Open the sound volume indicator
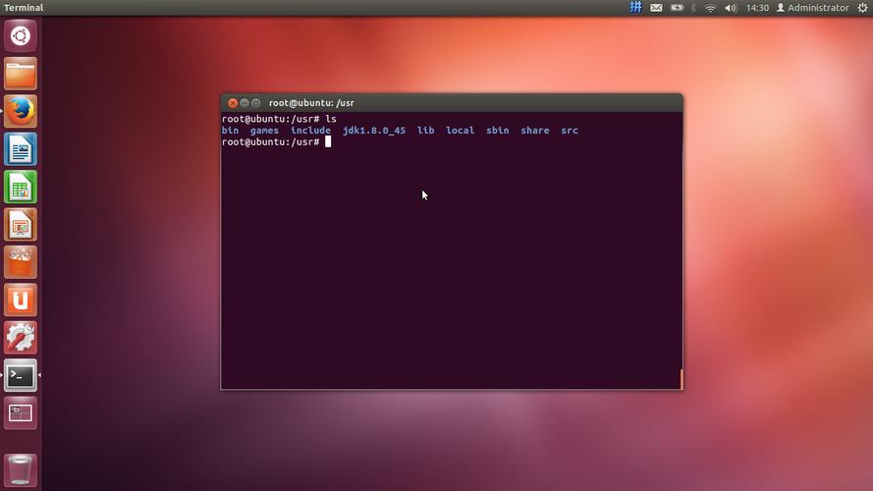Screen dimensions: 873x491 click(731, 8)
